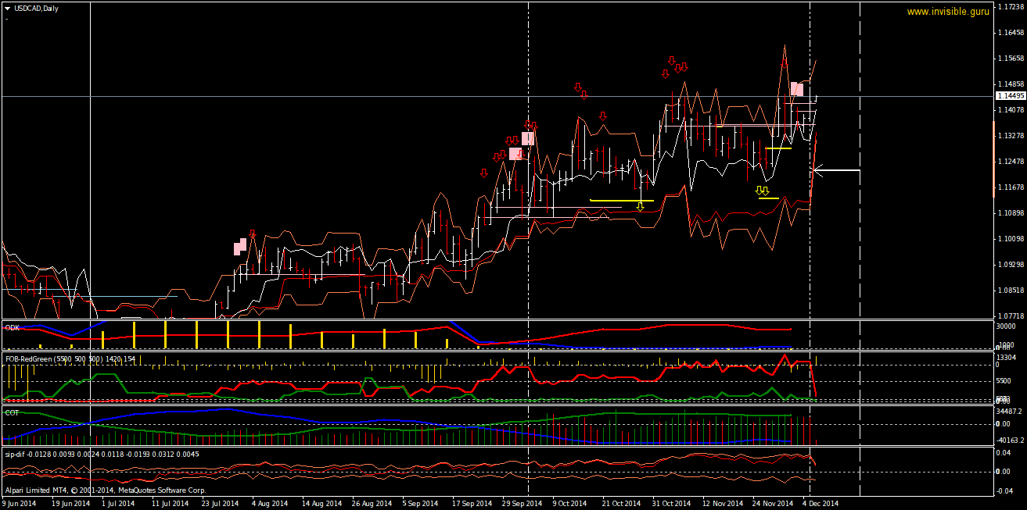Click the -40163.2 scale value in COT panel
The height and width of the screenshot is (510, 1027).
coord(1011,440)
